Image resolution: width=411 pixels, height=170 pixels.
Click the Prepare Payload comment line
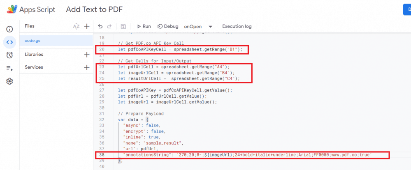(x=141, y=113)
